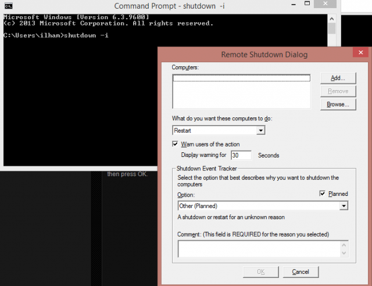
Task: Click the Browse... button
Action: pos(337,105)
